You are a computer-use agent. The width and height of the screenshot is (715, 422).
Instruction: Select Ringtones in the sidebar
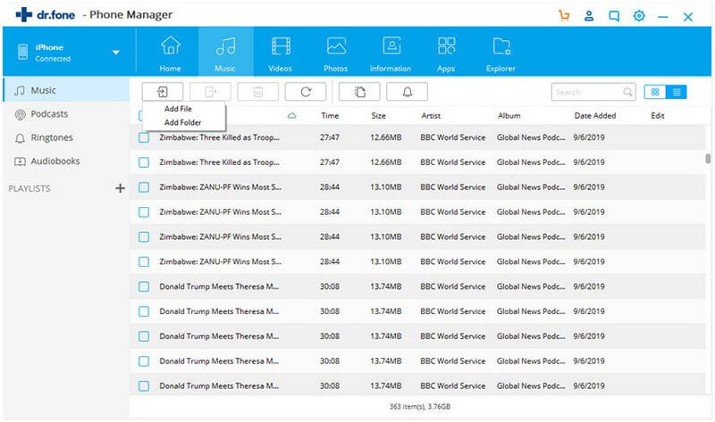66,137
